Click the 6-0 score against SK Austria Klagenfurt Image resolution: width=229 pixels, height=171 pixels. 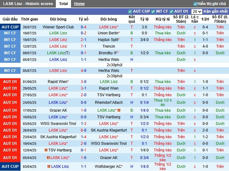(x=83, y=130)
